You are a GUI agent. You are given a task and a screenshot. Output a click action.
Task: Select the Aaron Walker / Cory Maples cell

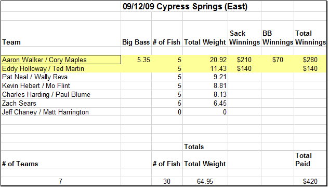click(x=61, y=60)
